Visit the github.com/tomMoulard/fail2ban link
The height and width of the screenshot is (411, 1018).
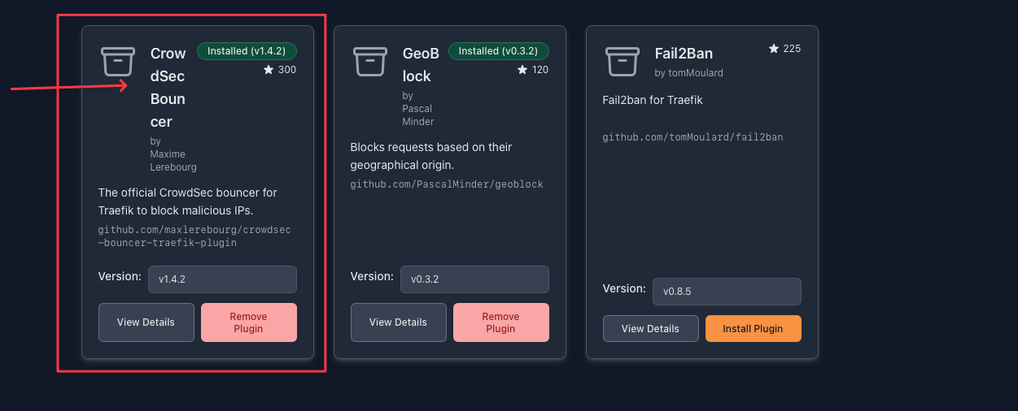tap(693, 137)
